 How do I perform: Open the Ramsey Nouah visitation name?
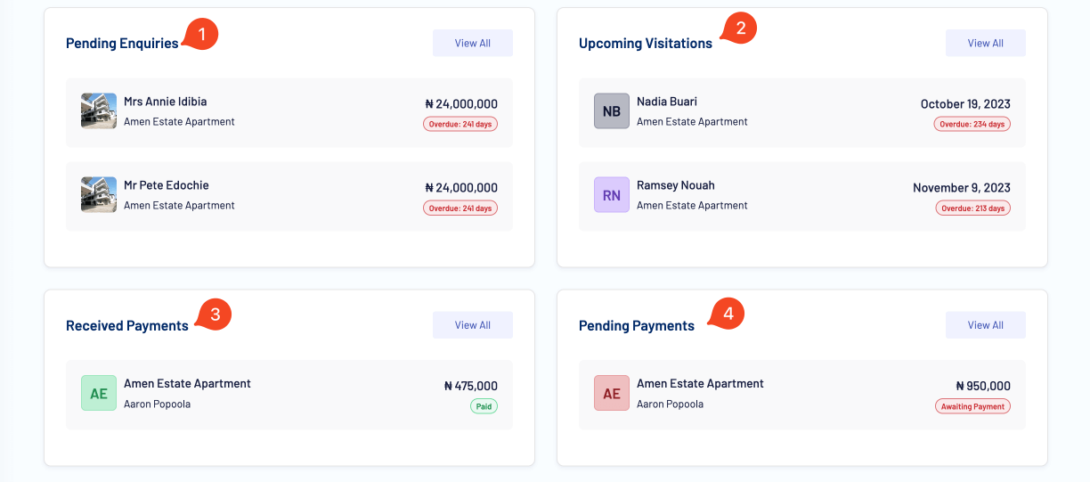click(x=676, y=185)
